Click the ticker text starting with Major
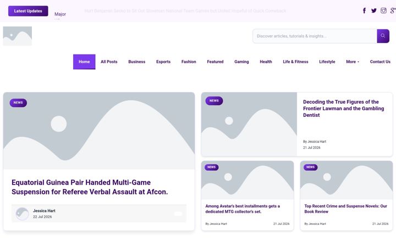Image resolution: width=396 pixels, height=248 pixels. 60,14
